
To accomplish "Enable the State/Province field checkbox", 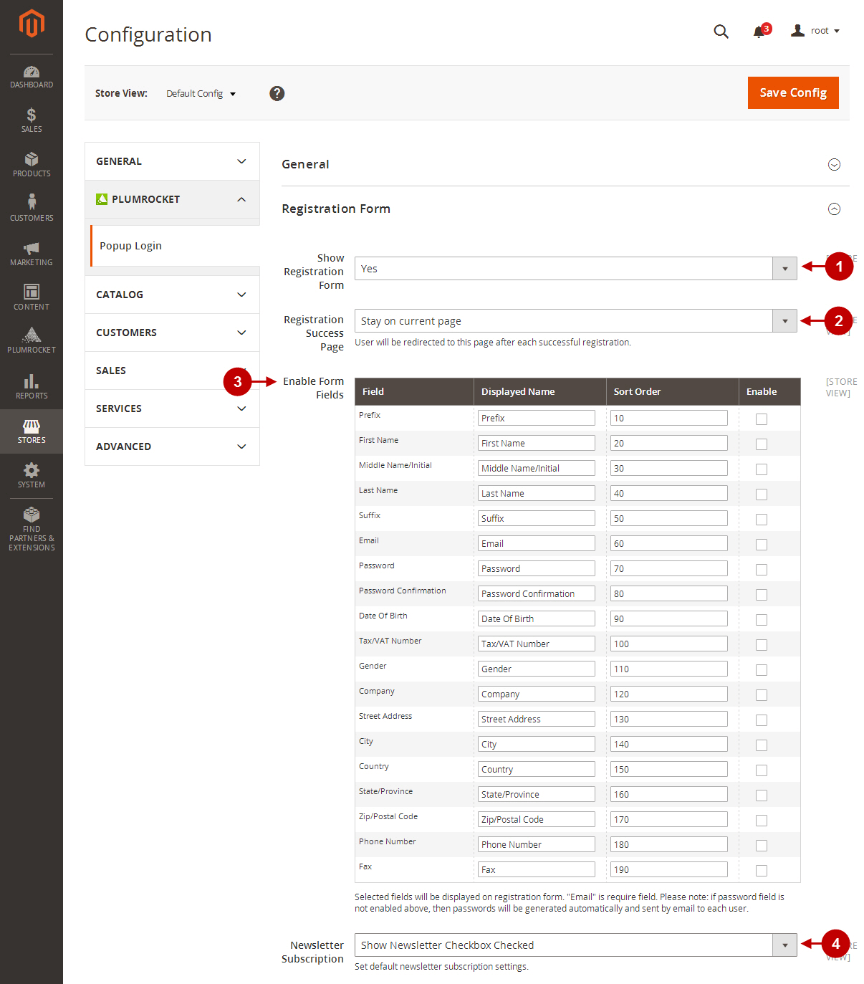I will (x=762, y=796).
